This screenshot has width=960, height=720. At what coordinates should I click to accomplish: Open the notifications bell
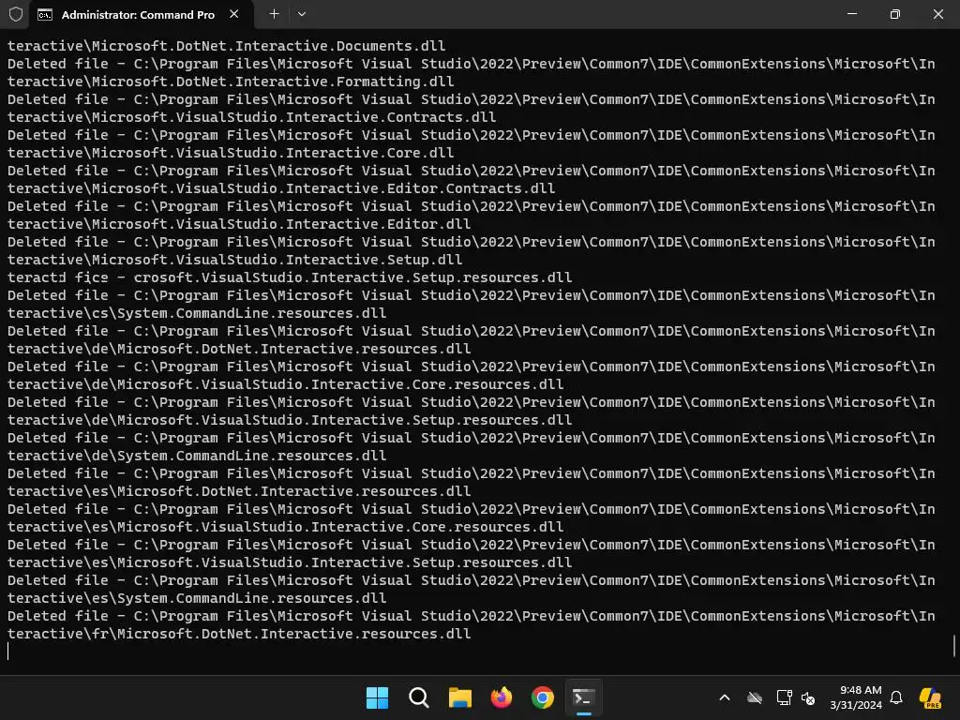tap(896, 697)
